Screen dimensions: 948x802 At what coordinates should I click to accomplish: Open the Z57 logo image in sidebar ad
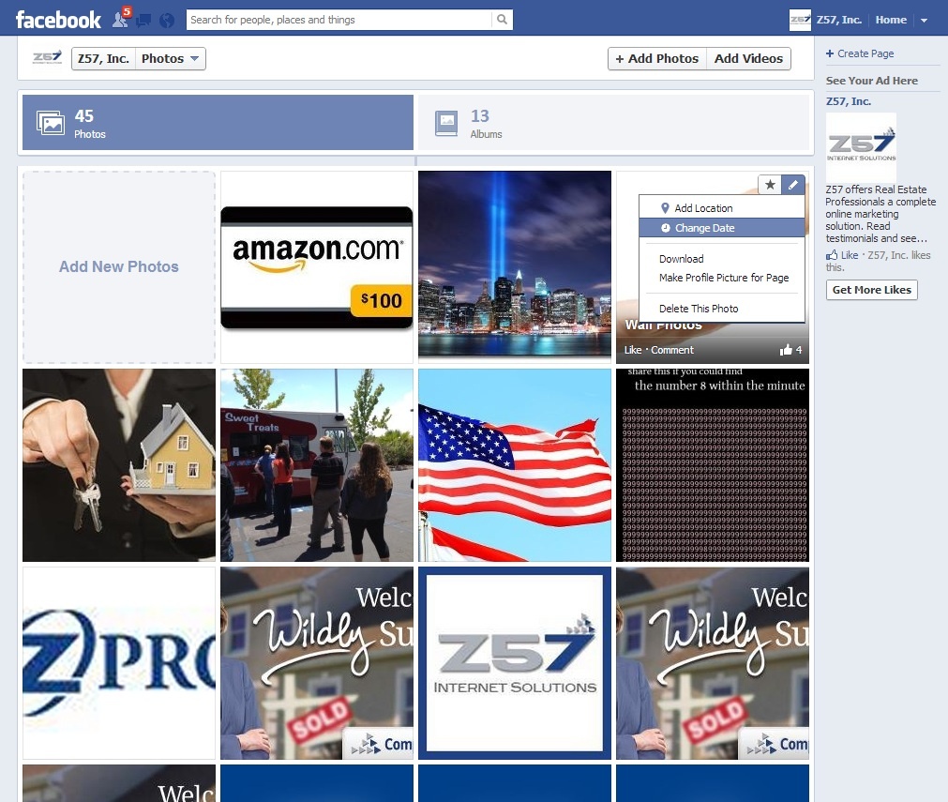tap(861, 146)
